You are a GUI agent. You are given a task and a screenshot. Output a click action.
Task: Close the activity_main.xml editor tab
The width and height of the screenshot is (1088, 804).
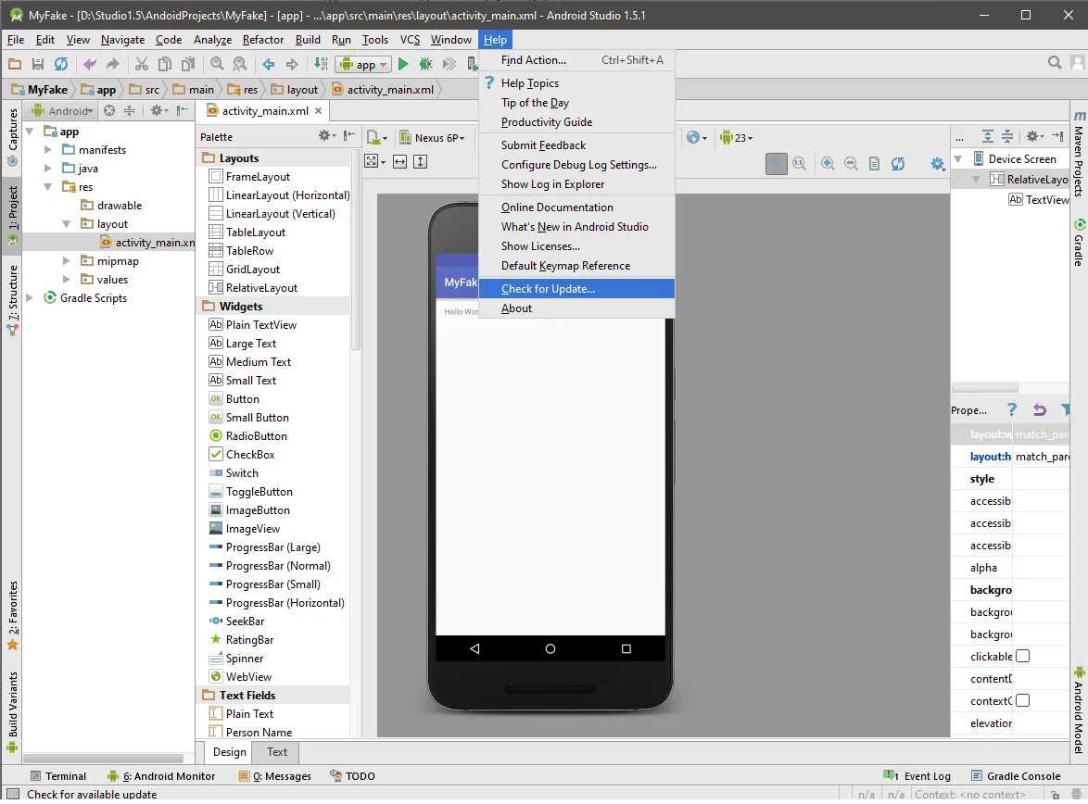[x=319, y=111]
